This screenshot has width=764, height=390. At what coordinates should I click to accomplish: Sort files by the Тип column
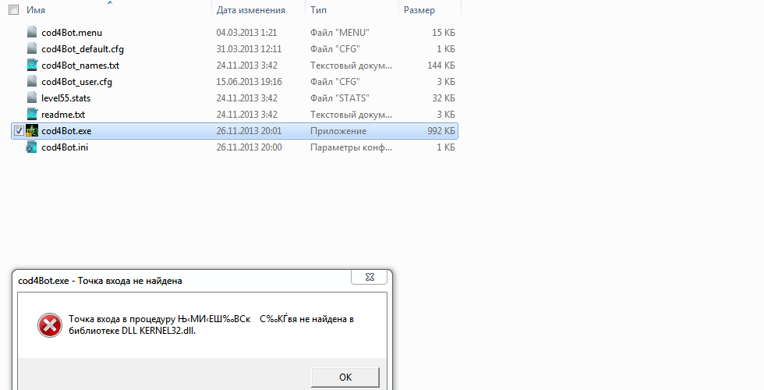(319, 9)
